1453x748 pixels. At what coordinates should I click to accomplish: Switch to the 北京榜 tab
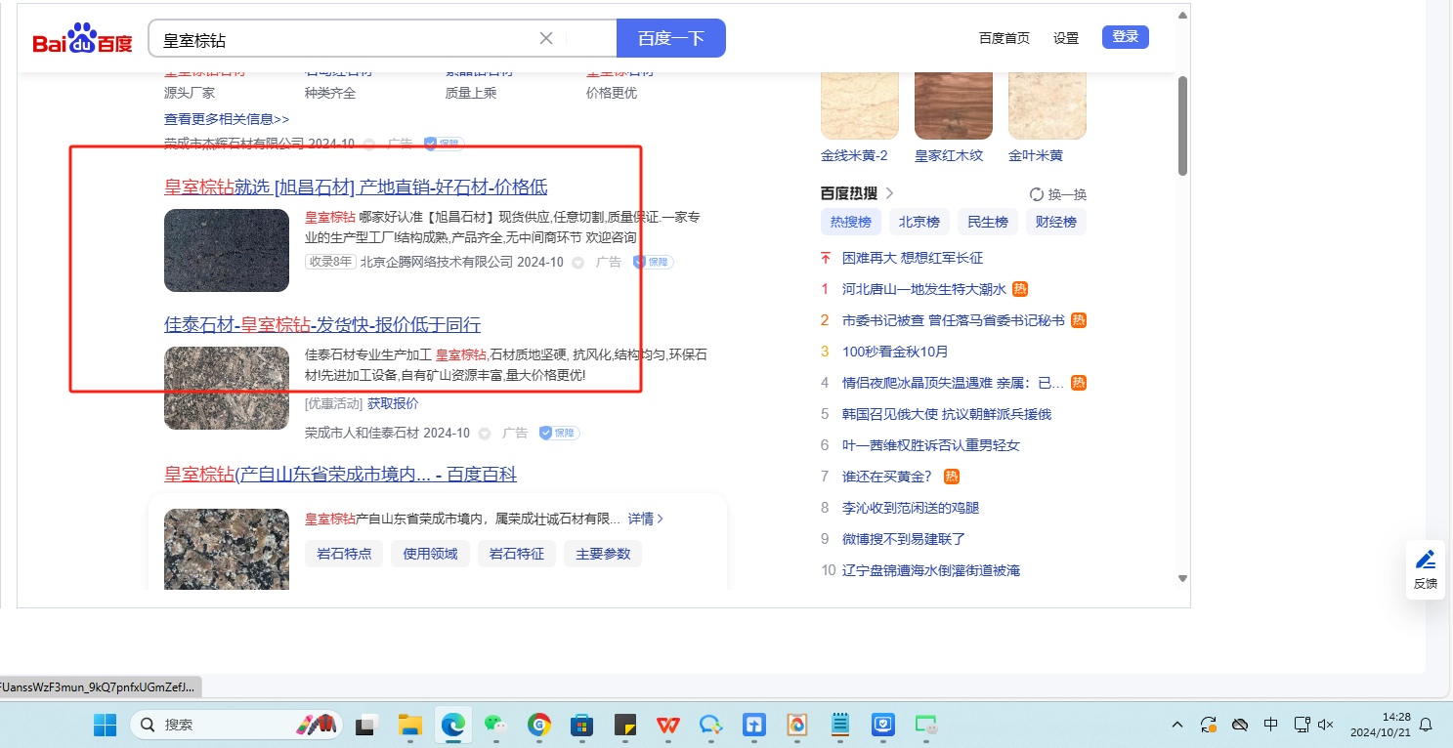tap(919, 222)
